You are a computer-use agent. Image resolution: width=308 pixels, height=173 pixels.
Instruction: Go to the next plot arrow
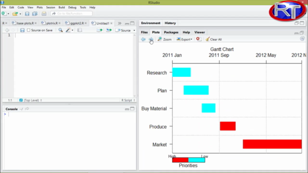click(151, 39)
